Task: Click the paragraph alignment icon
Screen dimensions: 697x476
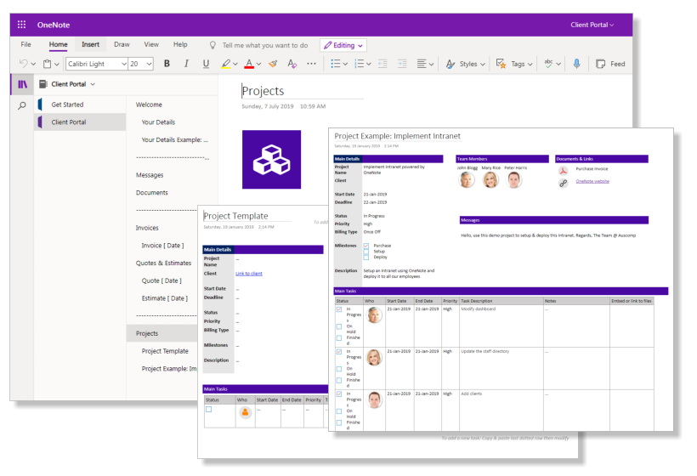Action: 422,64
